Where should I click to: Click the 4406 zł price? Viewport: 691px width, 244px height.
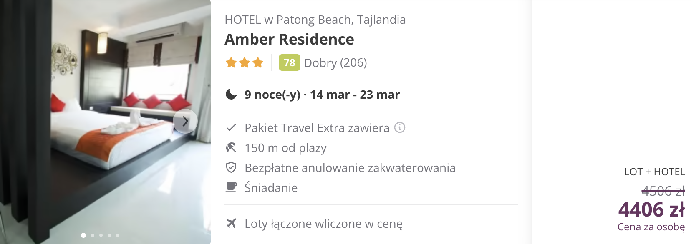tap(651, 209)
